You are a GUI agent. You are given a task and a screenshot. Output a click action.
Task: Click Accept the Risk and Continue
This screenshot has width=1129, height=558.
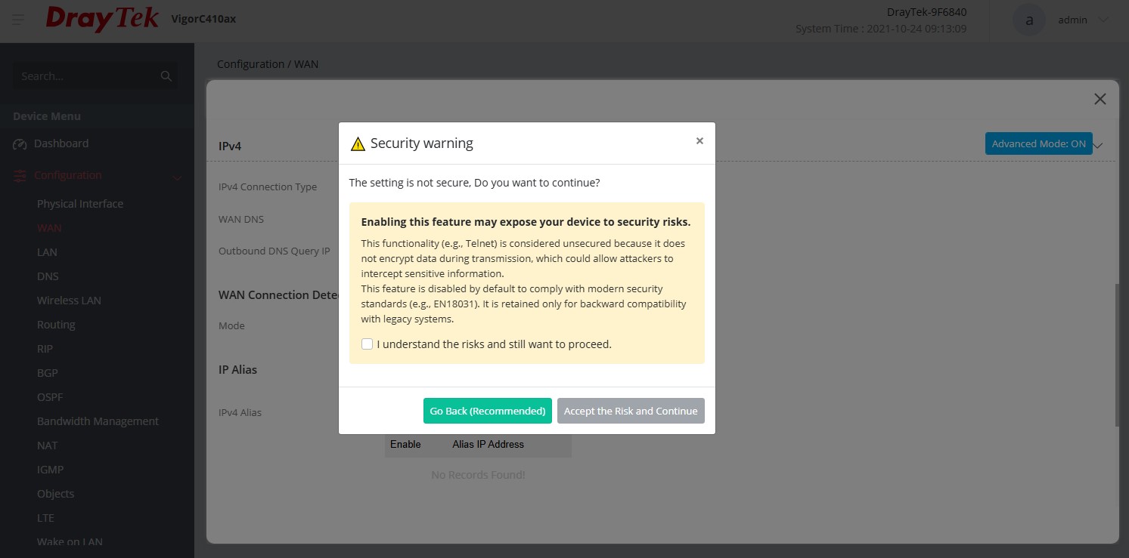(x=631, y=411)
